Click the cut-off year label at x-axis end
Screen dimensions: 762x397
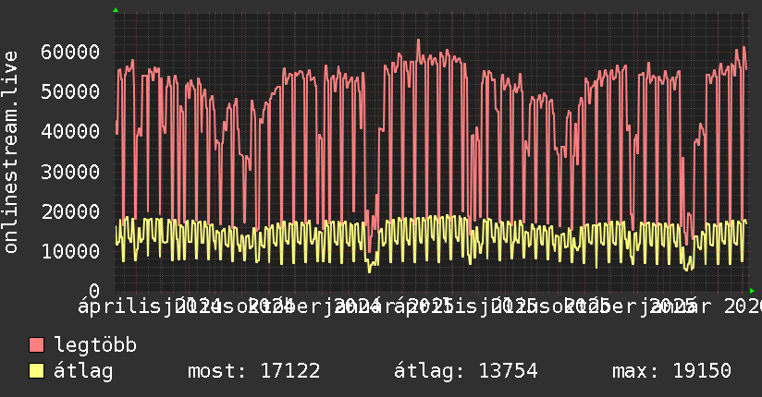tap(743, 307)
